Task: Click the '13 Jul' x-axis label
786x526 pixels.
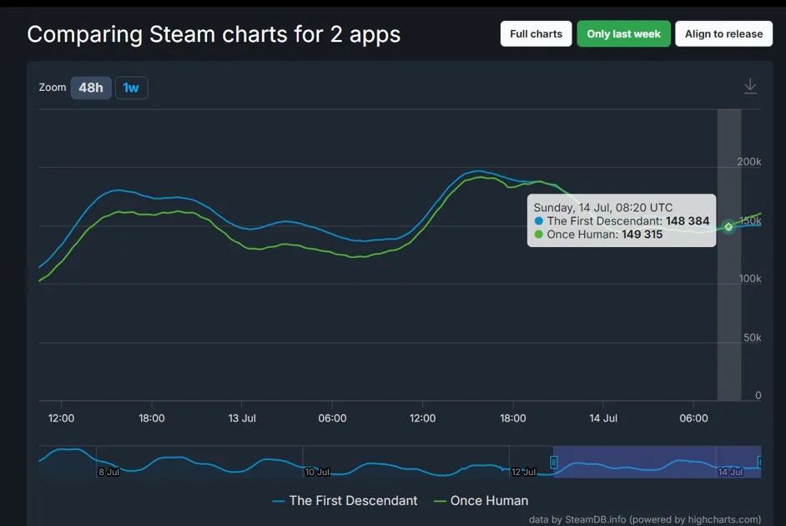Action: (x=242, y=418)
